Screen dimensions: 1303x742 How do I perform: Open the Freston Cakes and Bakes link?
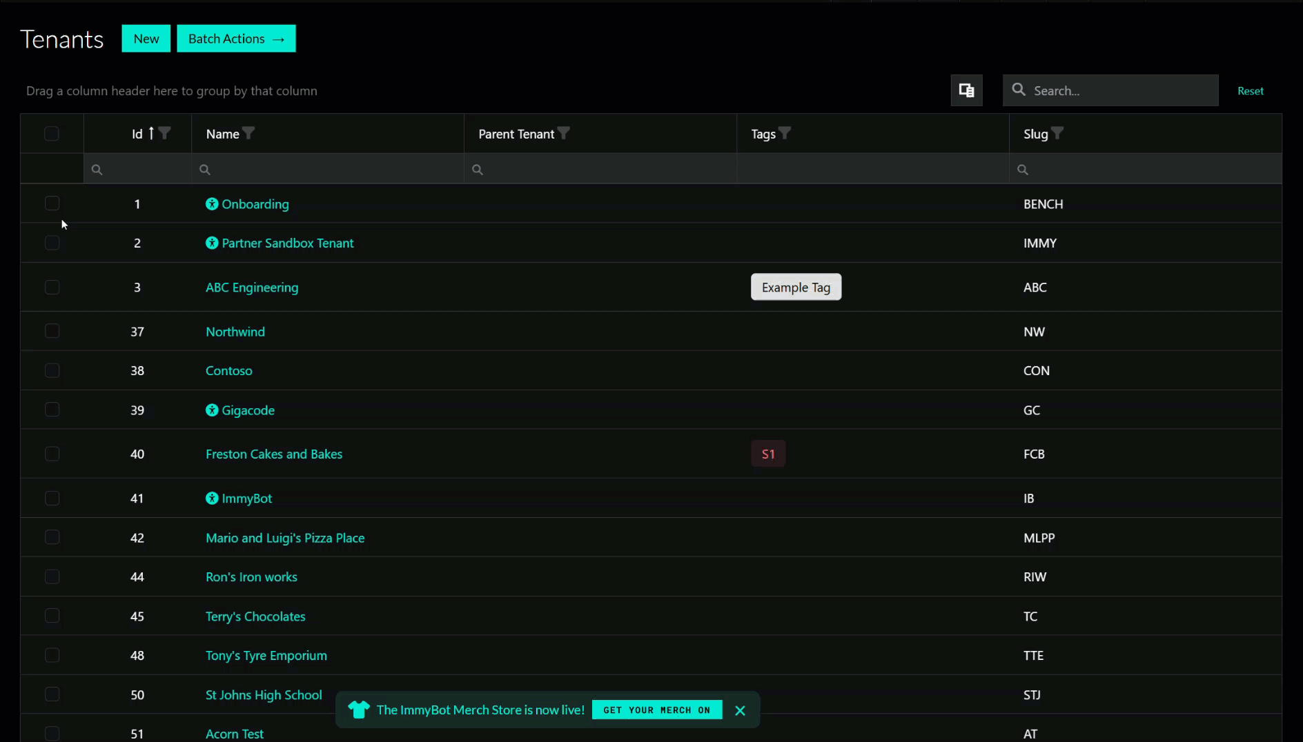[274, 454]
